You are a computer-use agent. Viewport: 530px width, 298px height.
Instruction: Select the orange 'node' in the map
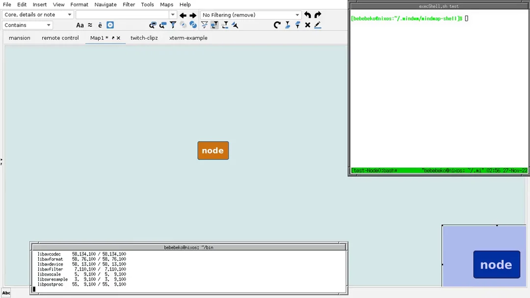[213, 150]
